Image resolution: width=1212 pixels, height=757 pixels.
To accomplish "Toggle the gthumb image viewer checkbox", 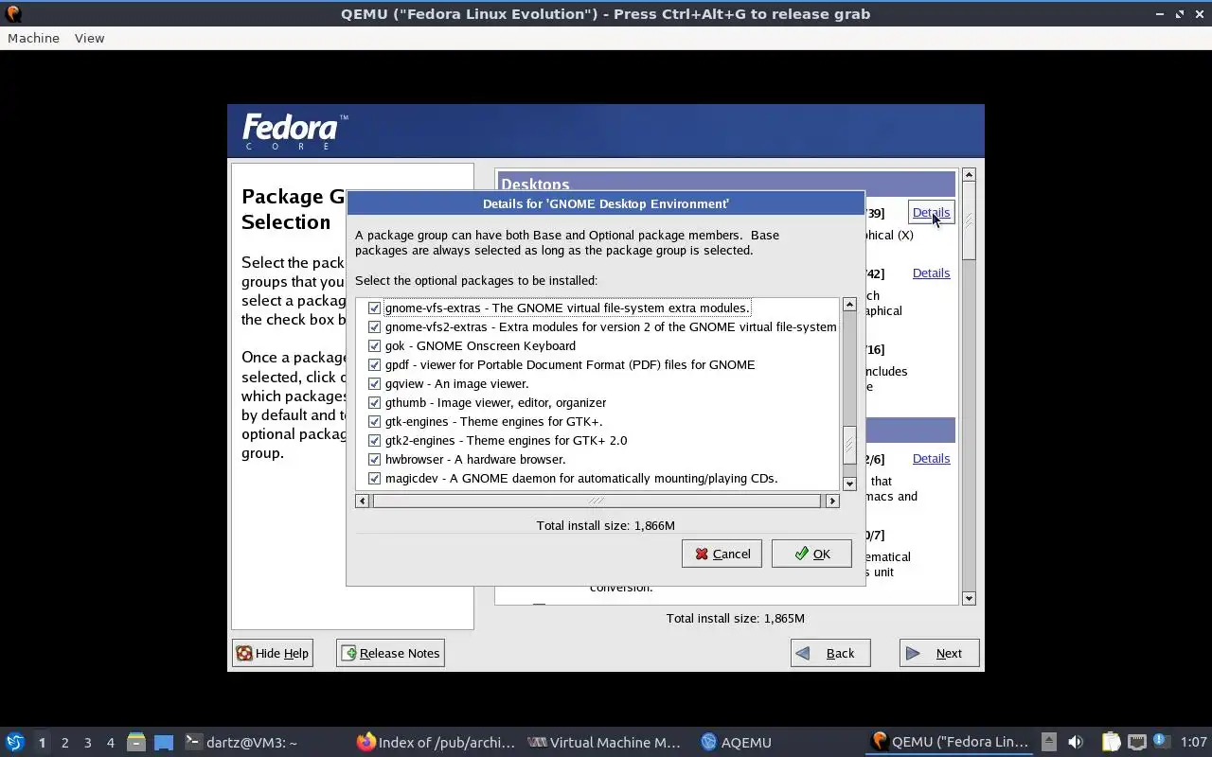I will pyautogui.click(x=374, y=403).
